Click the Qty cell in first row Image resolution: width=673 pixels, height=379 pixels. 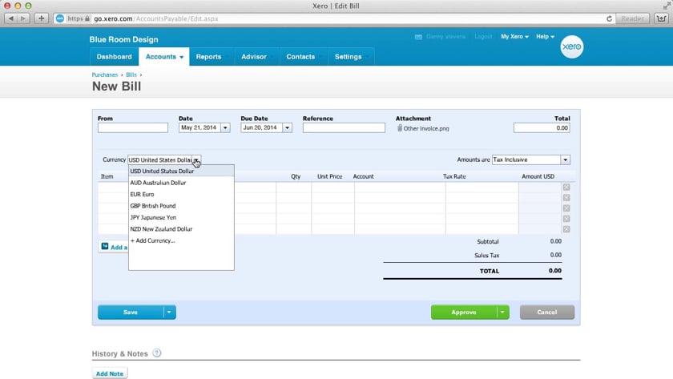click(x=293, y=187)
